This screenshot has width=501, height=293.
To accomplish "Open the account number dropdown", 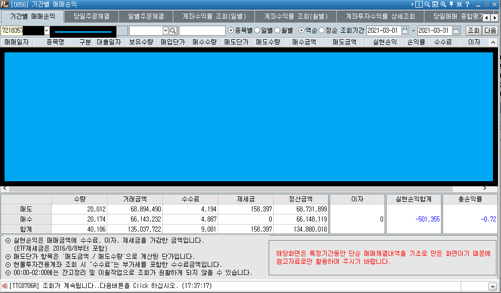I will pos(47,31).
